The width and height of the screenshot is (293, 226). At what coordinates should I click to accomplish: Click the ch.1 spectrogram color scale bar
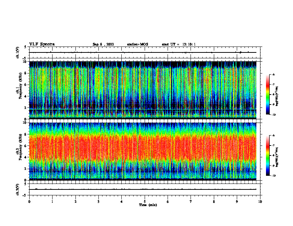click(x=267, y=95)
